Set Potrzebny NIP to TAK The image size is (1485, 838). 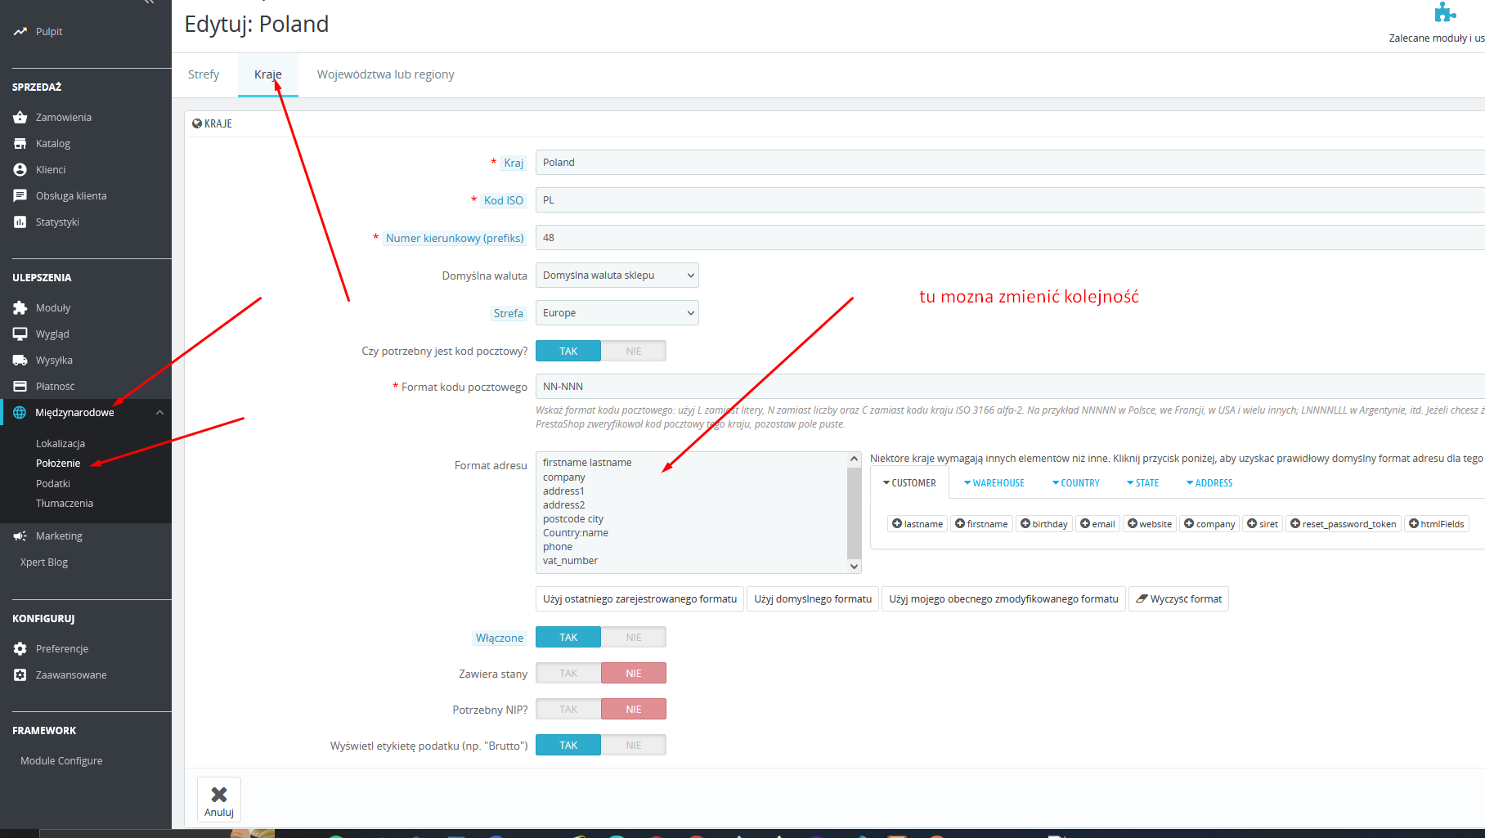568,710
